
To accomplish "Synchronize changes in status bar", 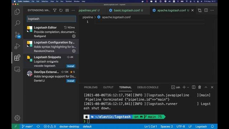I will click(38, 126).
